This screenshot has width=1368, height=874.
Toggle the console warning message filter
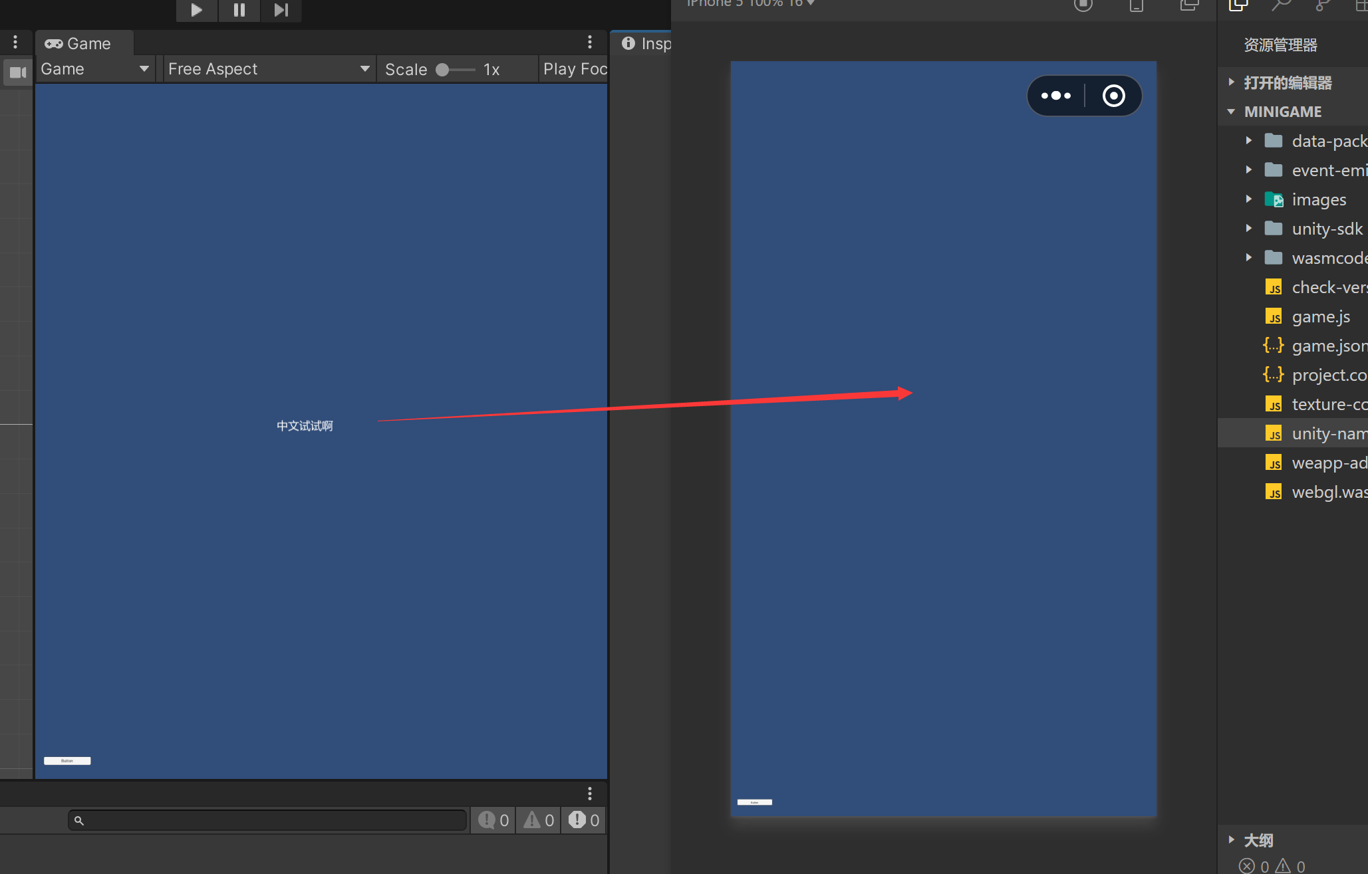539,820
